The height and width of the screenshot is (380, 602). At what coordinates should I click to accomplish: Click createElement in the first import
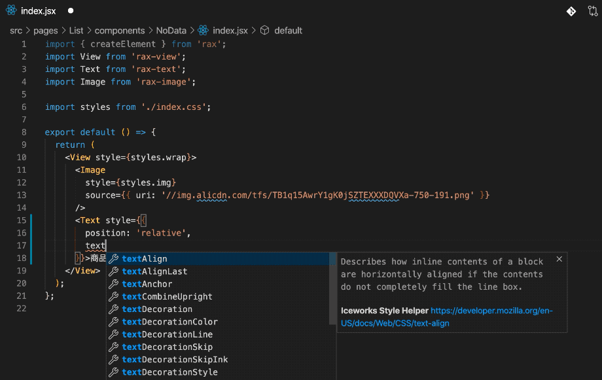[123, 44]
